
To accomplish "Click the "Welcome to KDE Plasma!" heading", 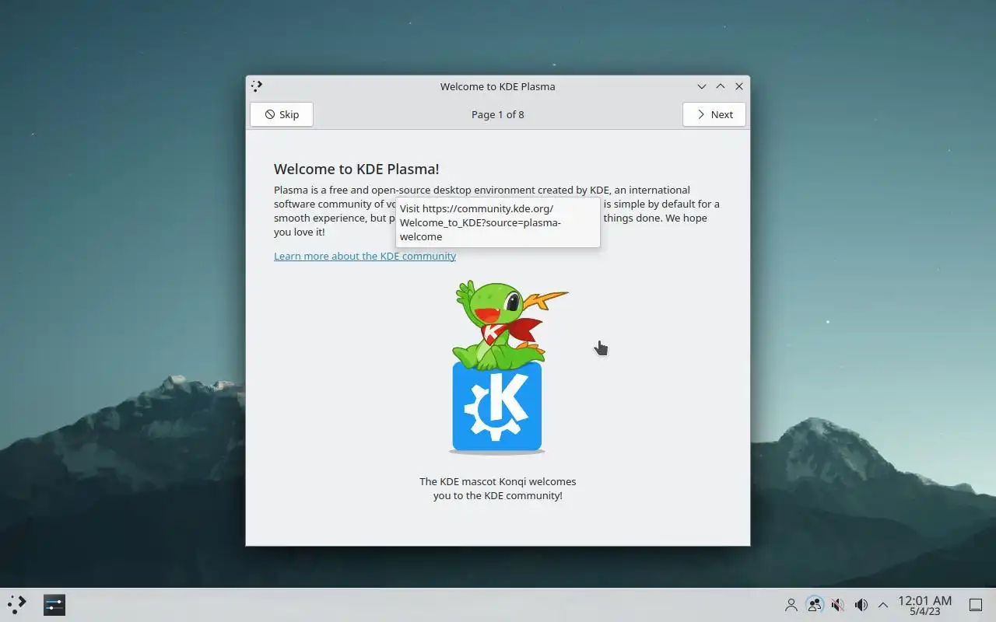I will (356, 169).
